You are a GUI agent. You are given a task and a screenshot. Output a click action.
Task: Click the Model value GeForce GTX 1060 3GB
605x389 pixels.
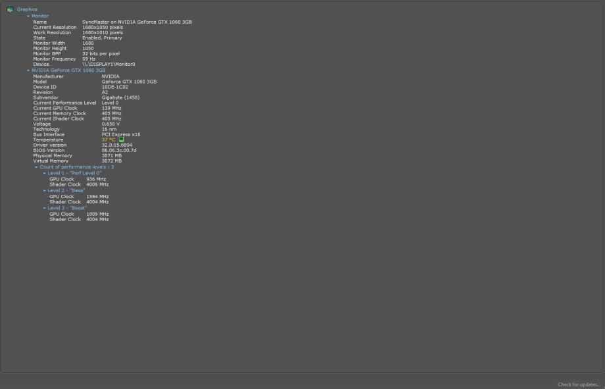(x=130, y=82)
